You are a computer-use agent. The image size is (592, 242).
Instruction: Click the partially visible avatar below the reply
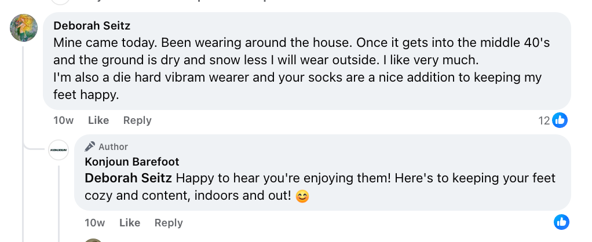click(x=93, y=240)
